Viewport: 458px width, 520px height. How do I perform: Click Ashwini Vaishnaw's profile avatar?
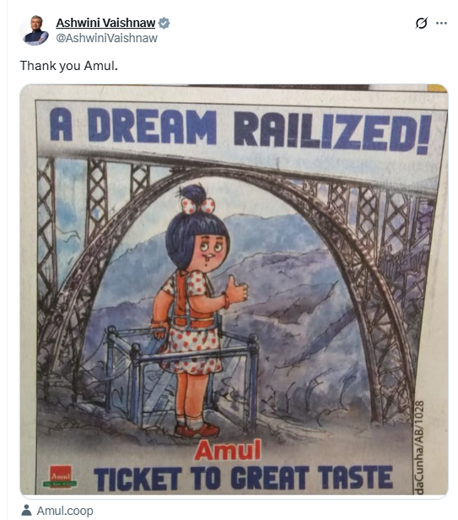[35, 30]
